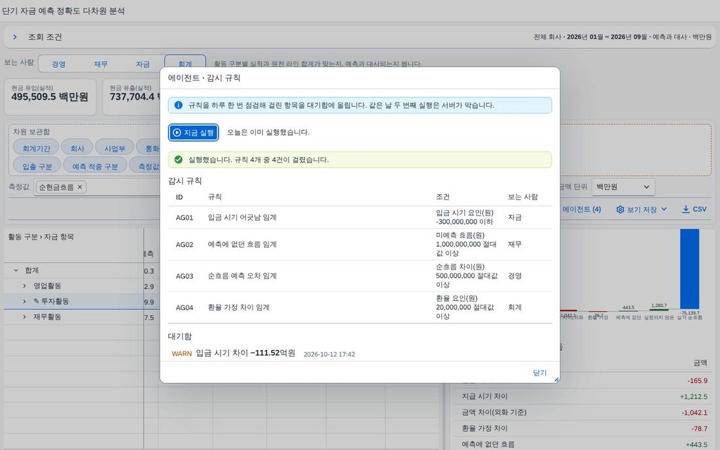The height and width of the screenshot is (450, 720).
Task: Select rule row AG02 예측에 없던 흐름 임계
Action: point(359,245)
